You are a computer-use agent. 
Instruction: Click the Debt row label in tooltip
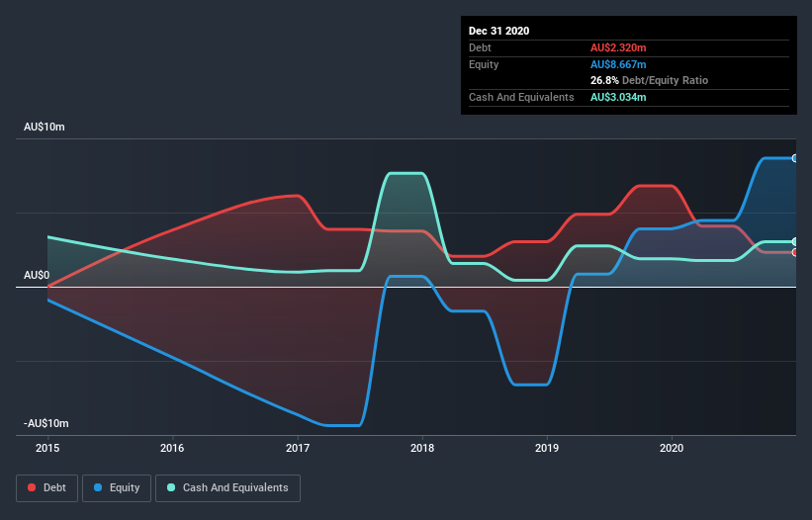point(480,47)
